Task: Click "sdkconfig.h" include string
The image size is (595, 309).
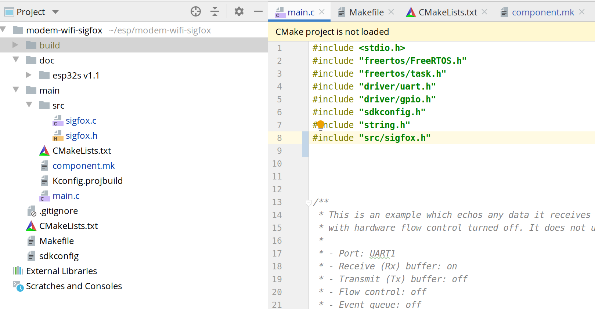Action: click(x=392, y=112)
